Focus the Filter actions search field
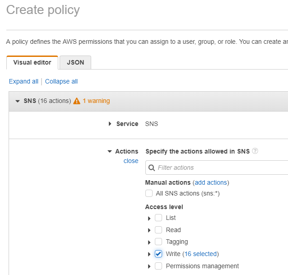The width and height of the screenshot is (288, 275). point(217,168)
